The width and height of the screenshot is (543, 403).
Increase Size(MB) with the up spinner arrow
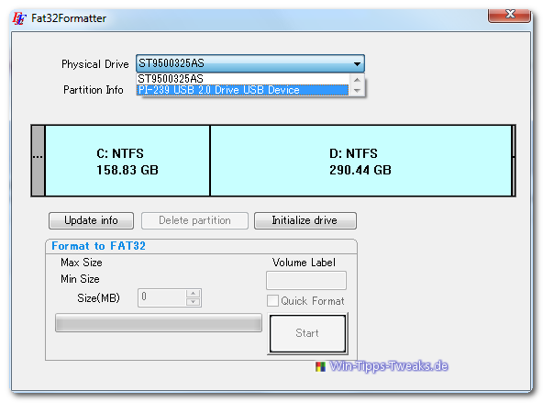194,294
